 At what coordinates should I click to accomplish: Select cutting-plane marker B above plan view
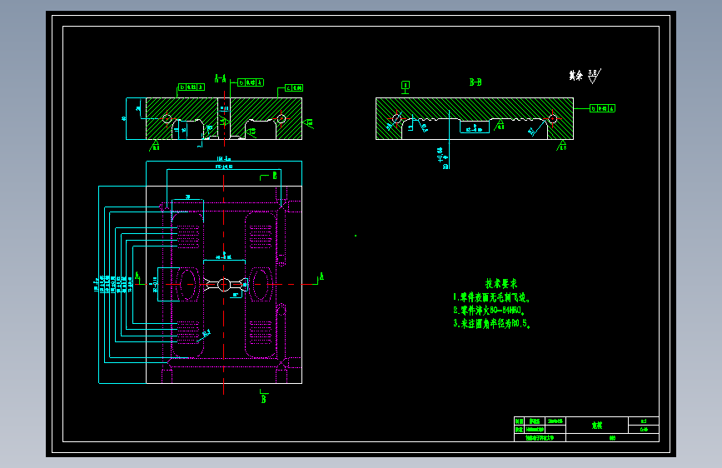(x=270, y=176)
